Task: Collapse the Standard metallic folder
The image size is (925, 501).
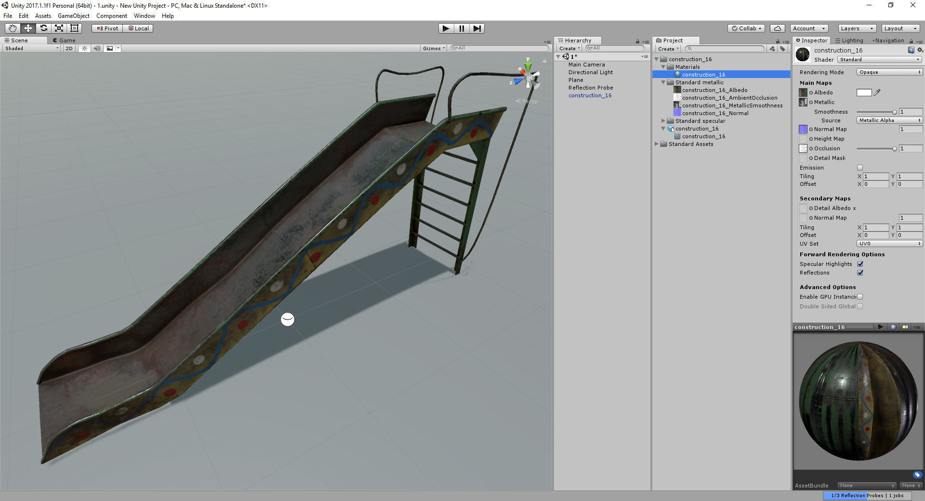Action: pyautogui.click(x=663, y=82)
